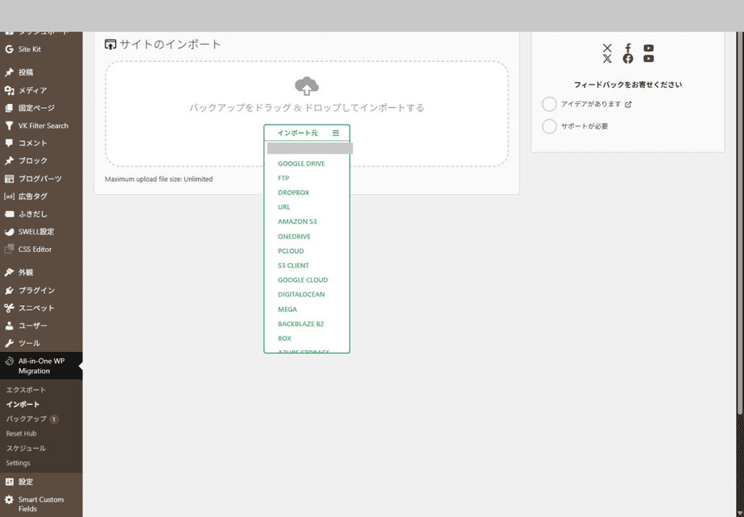Click the ブログパーツ grid icon
The width and height of the screenshot is (744, 517).
click(x=9, y=179)
